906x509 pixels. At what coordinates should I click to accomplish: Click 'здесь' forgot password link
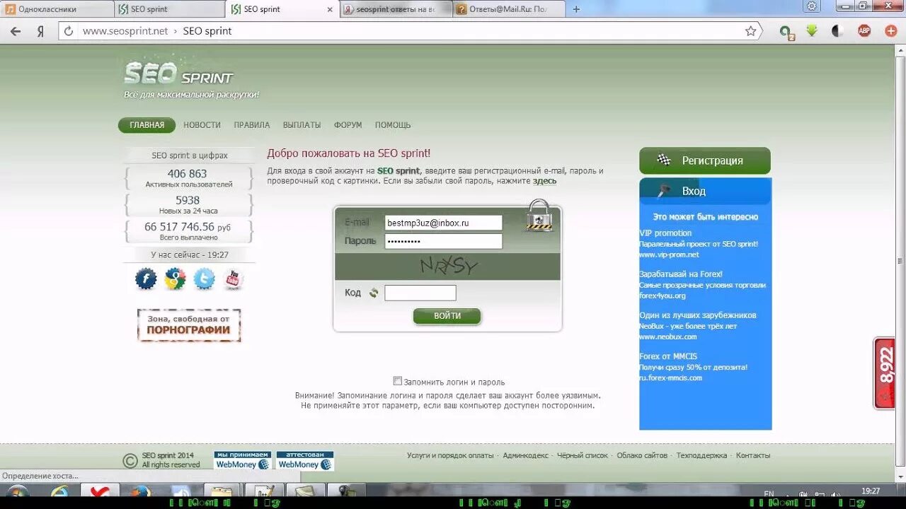[544, 181]
